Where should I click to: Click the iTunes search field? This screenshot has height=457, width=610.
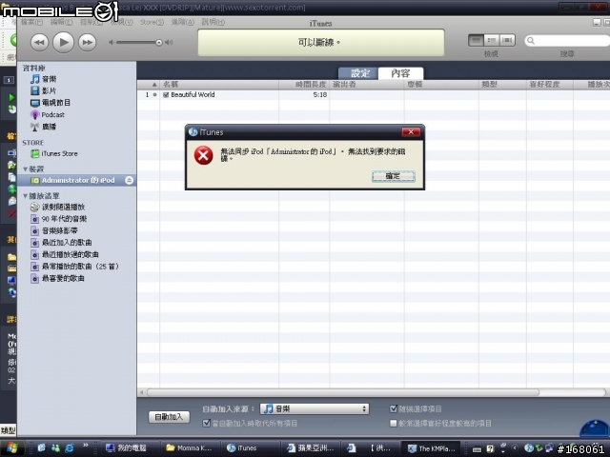pos(568,40)
